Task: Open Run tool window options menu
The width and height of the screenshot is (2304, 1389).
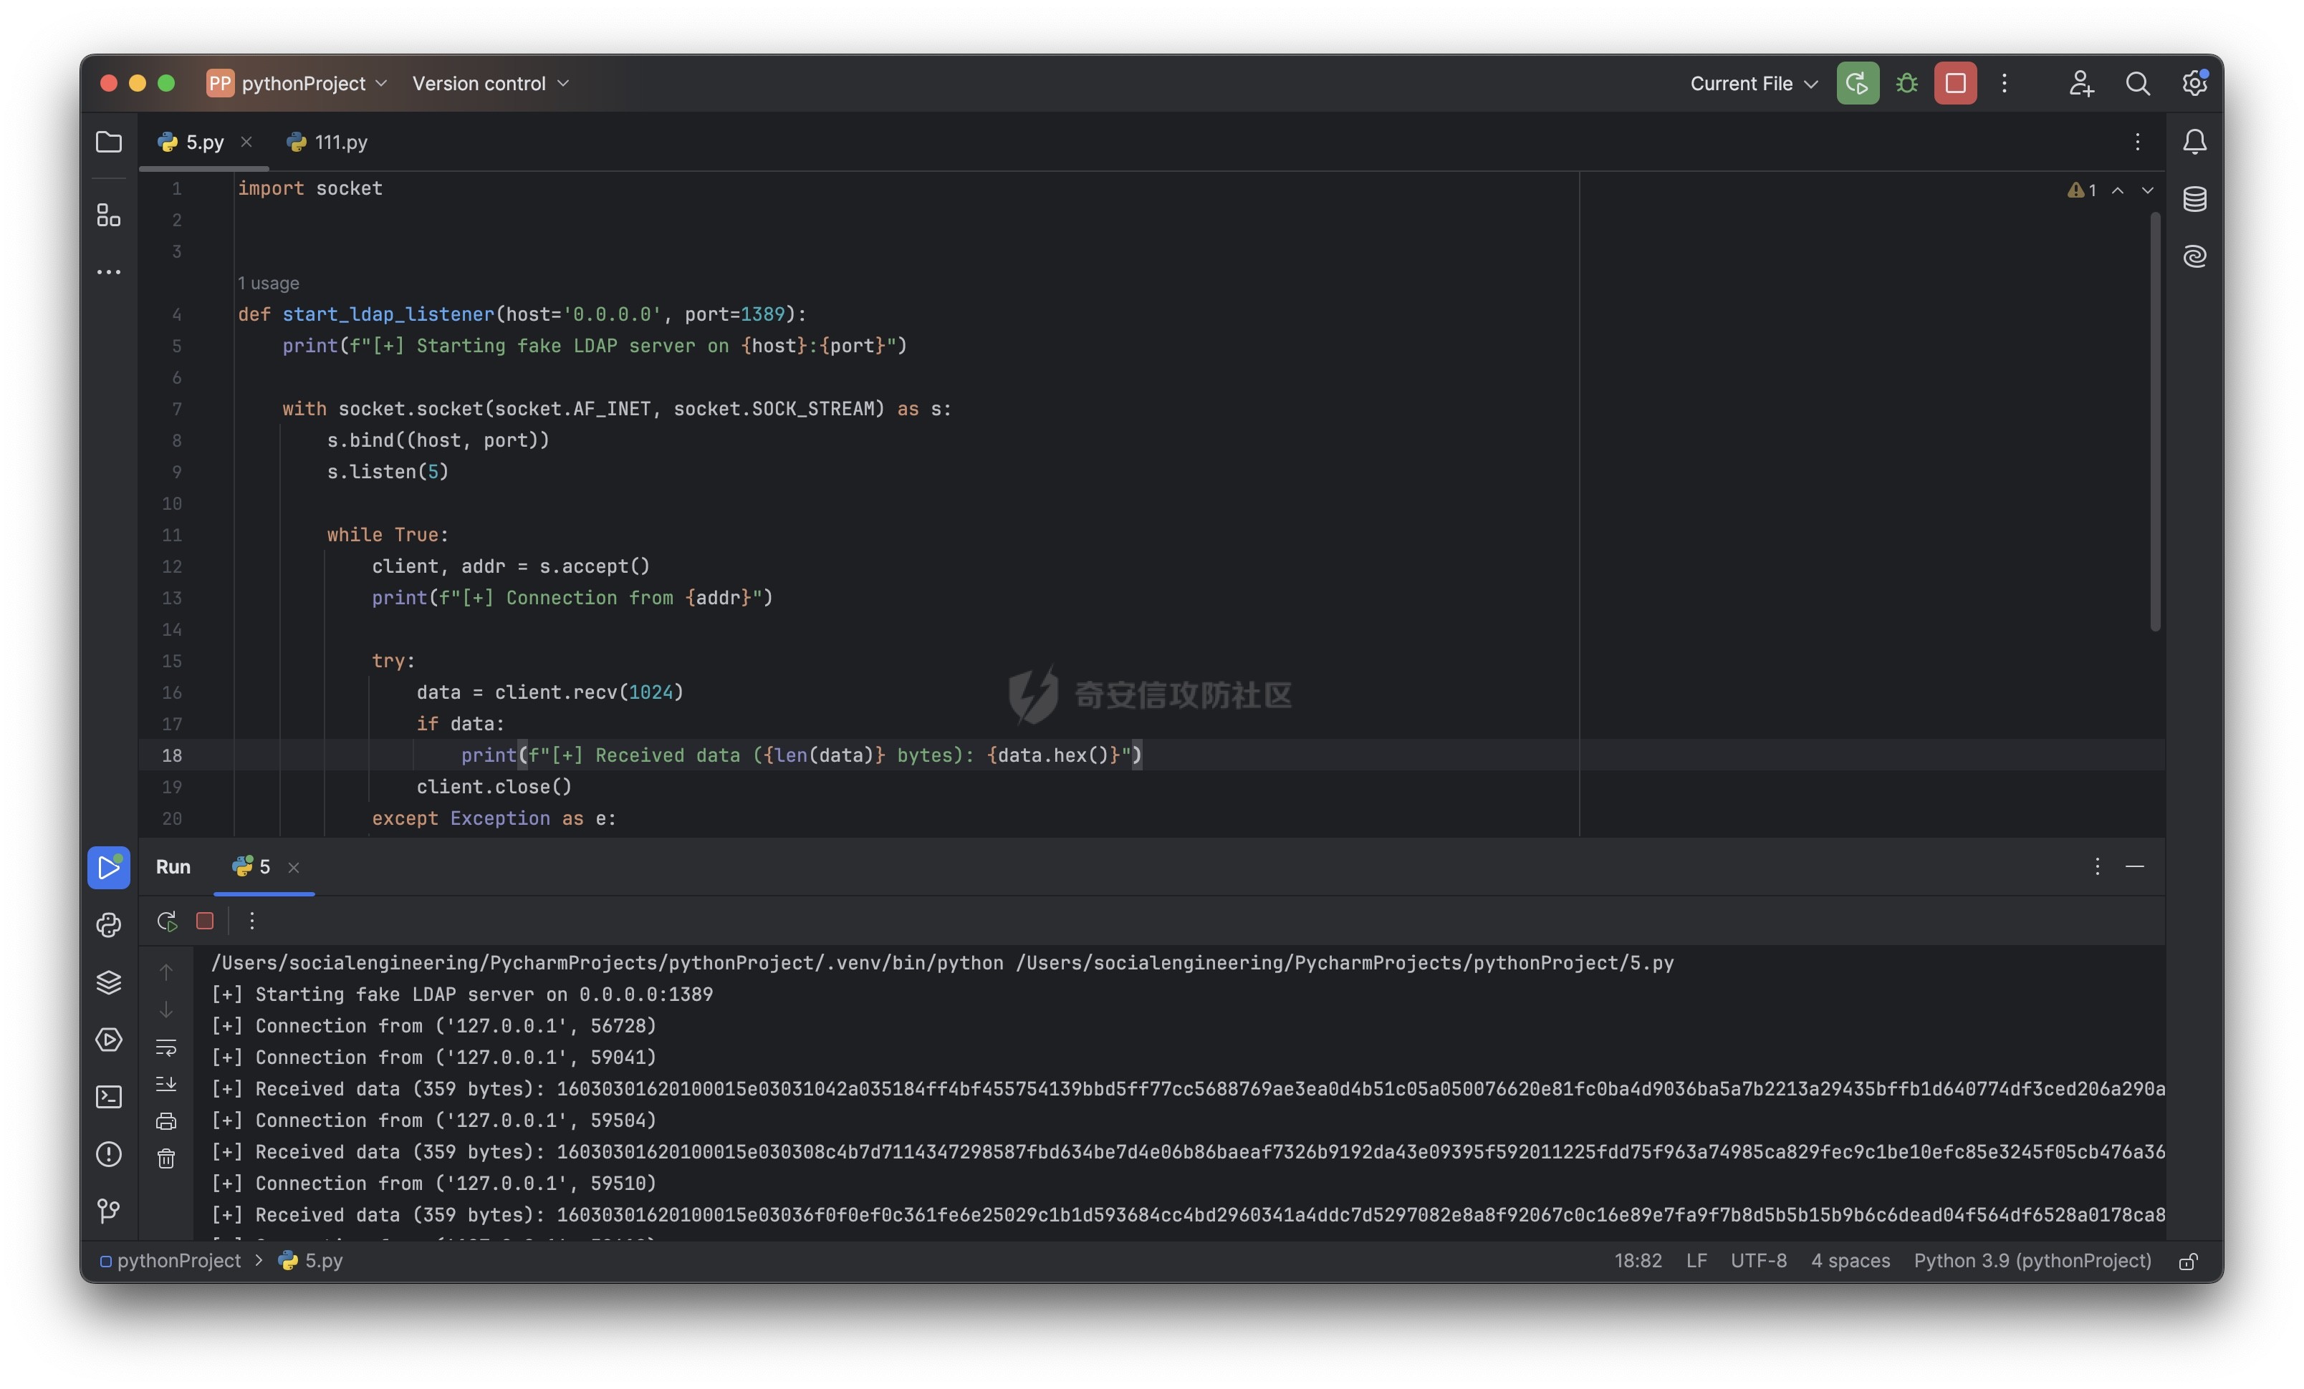Action: (x=2098, y=866)
